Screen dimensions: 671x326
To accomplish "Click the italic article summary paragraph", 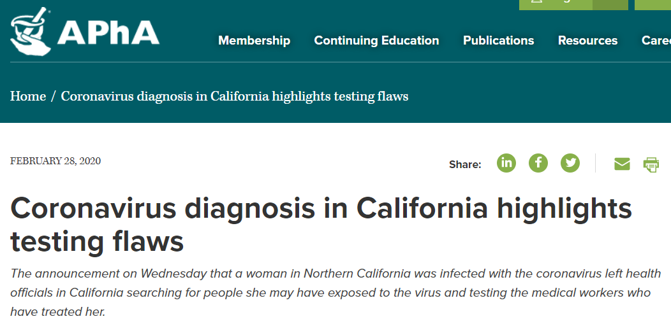I will point(335,293).
